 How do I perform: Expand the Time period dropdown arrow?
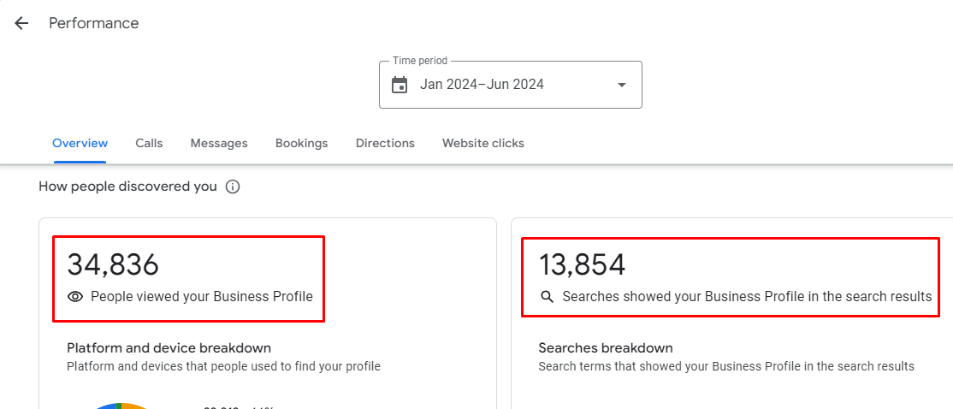tap(622, 85)
